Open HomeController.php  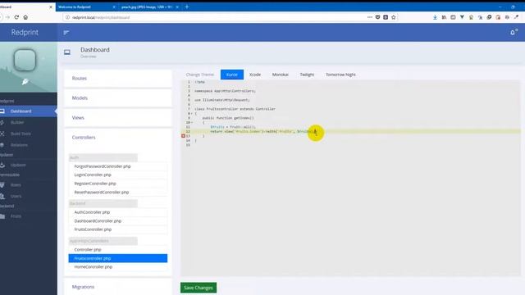click(118, 267)
